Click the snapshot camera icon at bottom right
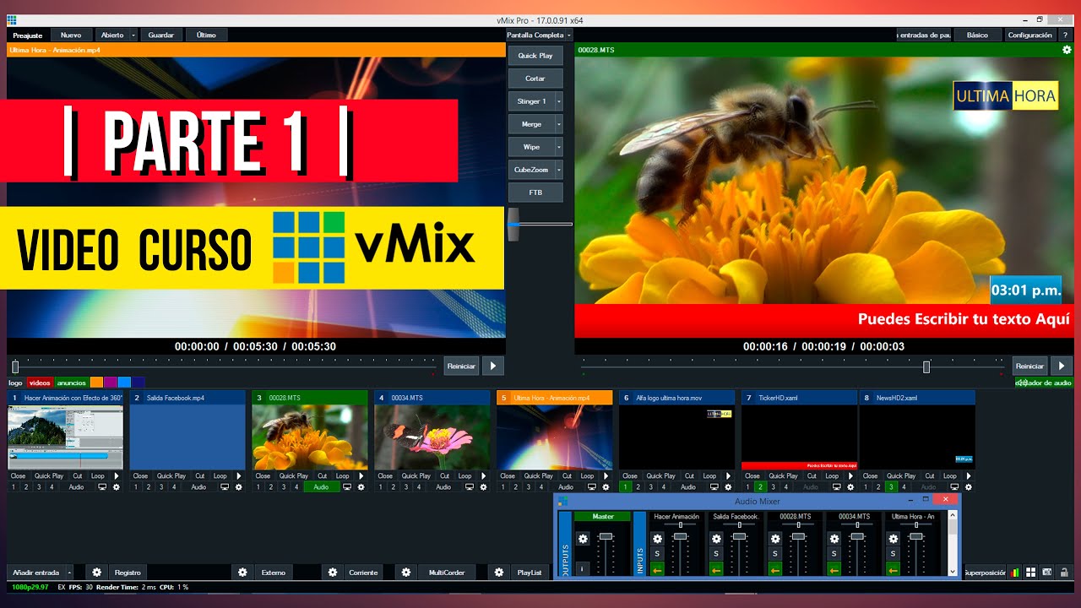Viewport: 1081px width, 608px height. point(1046,573)
